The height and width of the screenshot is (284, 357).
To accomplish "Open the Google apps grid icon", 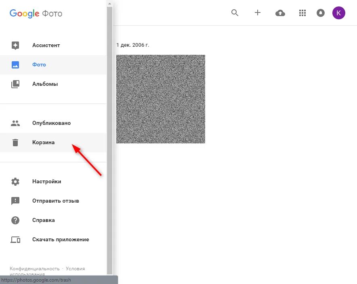I will pos(302,13).
